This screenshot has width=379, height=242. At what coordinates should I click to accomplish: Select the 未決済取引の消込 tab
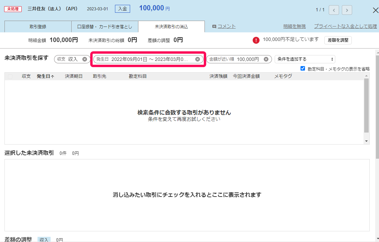[171, 27]
